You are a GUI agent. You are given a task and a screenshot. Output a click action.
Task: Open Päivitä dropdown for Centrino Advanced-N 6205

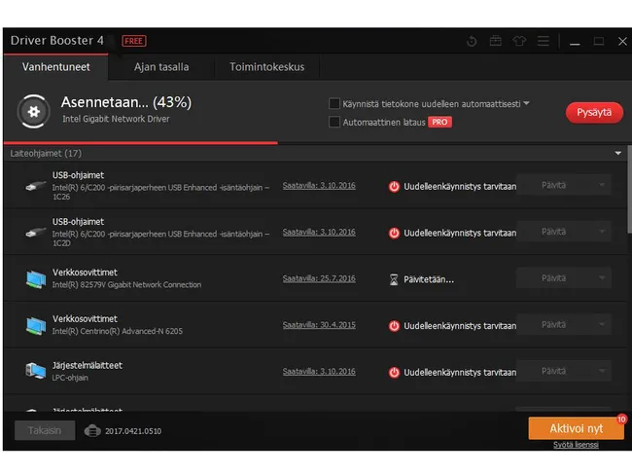click(600, 325)
